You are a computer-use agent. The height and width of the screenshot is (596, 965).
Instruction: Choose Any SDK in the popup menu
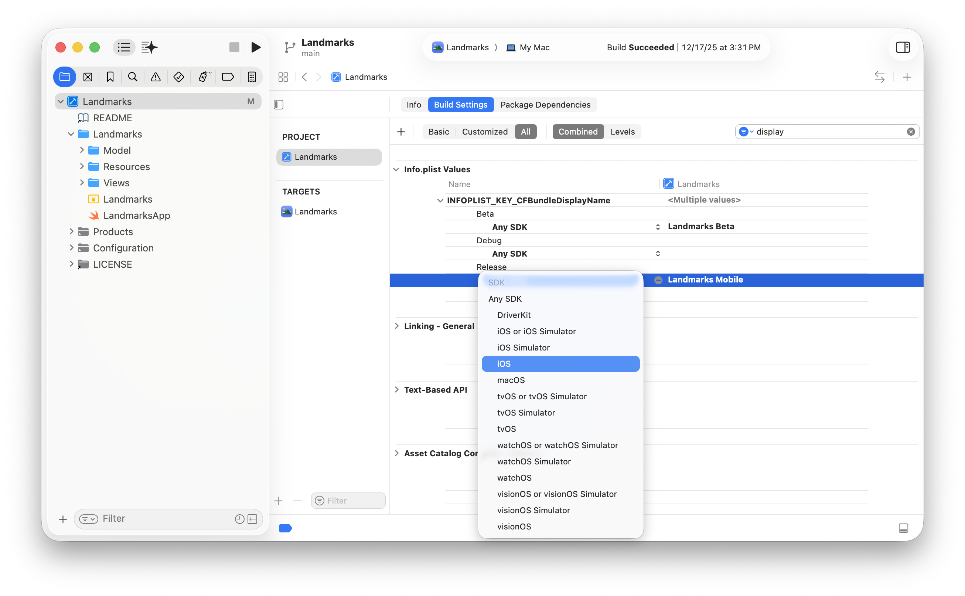point(560,299)
